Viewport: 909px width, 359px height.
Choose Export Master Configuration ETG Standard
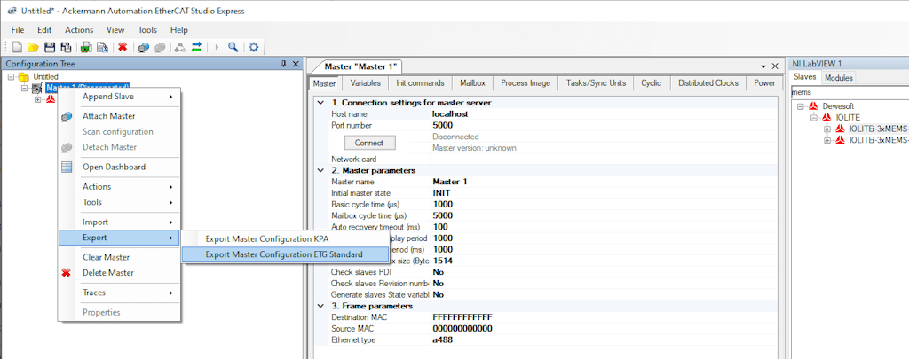pyautogui.click(x=284, y=254)
